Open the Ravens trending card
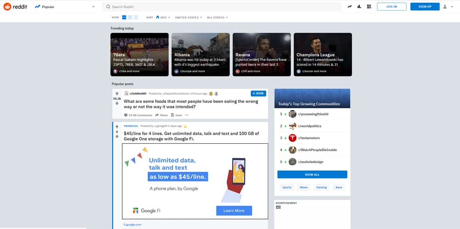 point(262,55)
